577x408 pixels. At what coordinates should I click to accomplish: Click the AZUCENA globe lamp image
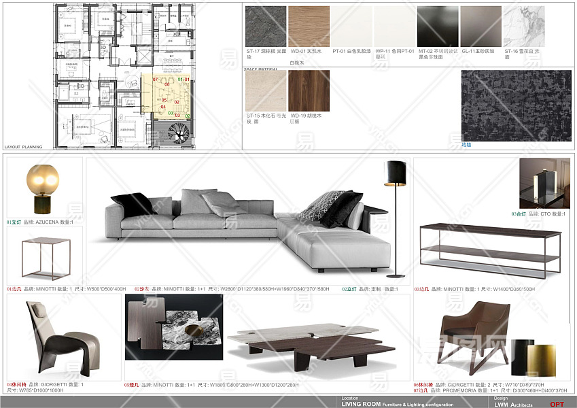point(43,189)
